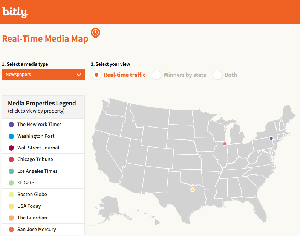300x236 pixels.
Task: Click the orange clock location pin icon
Action: click(96, 33)
